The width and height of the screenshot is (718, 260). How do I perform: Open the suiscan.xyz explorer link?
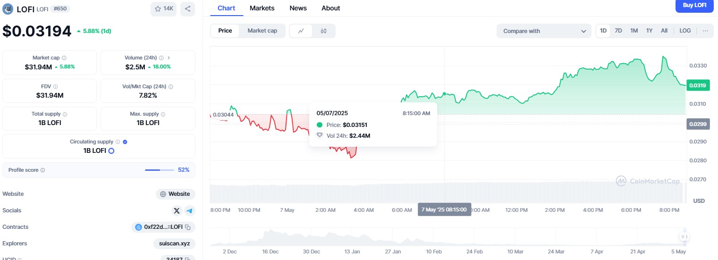174,243
